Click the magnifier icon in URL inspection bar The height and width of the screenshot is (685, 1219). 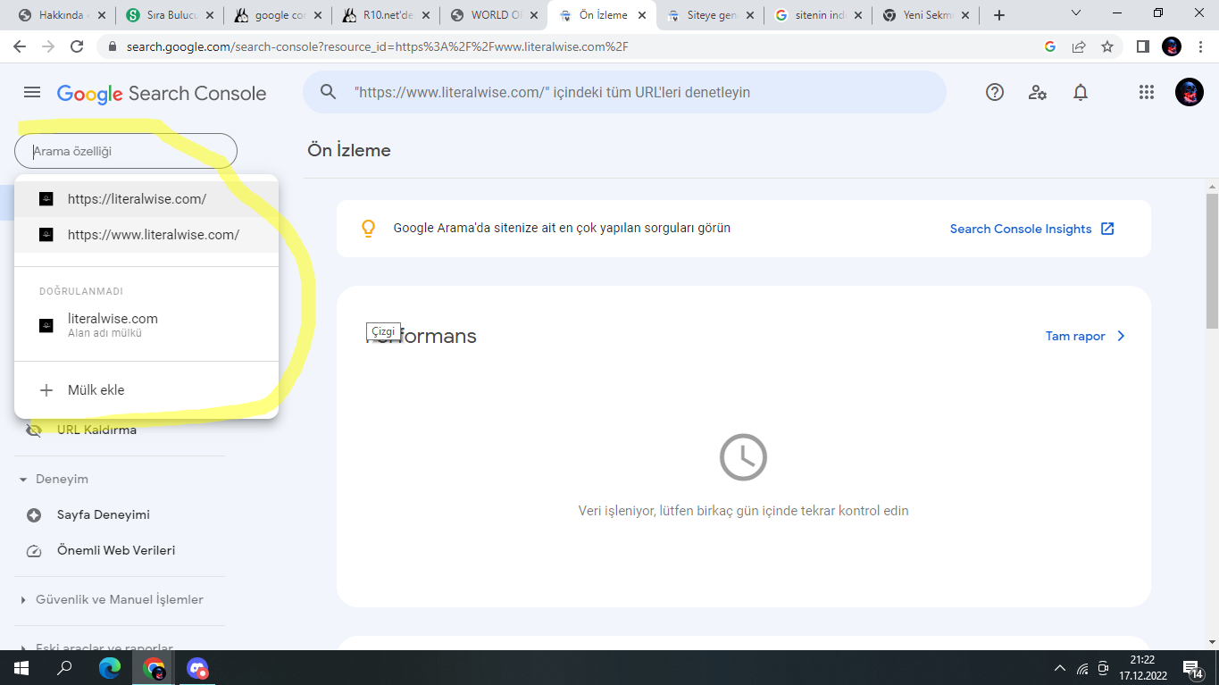tap(328, 92)
